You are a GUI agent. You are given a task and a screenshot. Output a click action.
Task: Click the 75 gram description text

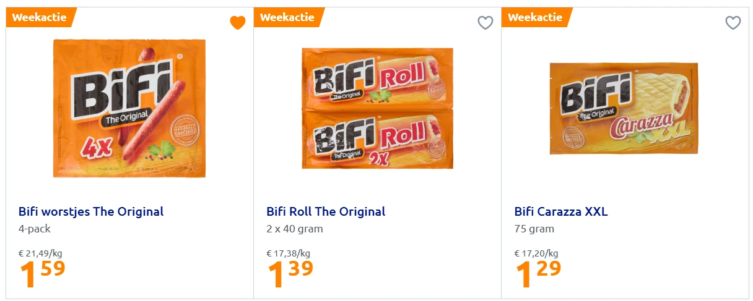[534, 229]
